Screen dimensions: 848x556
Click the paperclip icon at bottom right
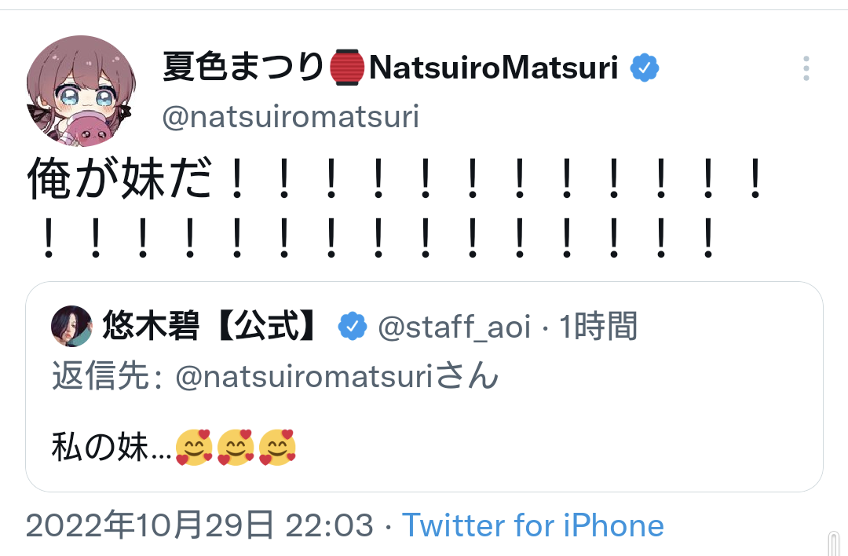(833, 543)
